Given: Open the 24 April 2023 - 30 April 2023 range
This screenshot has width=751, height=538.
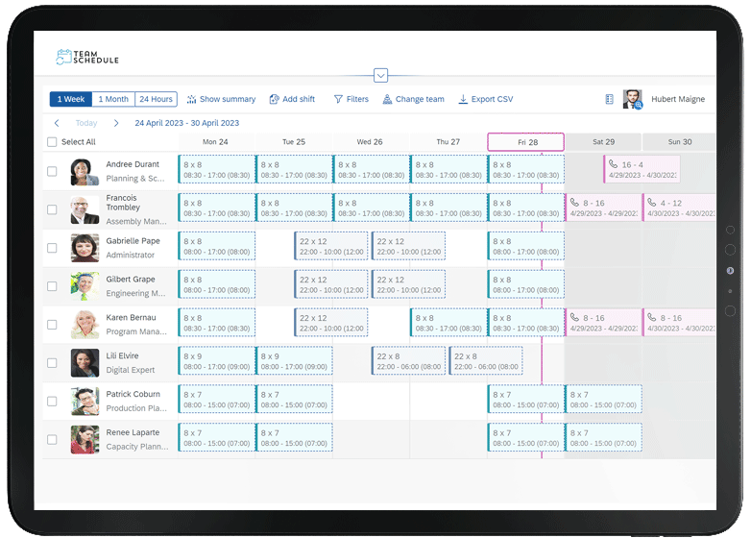Looking at the screenshot, I should (x=187, y=123).
